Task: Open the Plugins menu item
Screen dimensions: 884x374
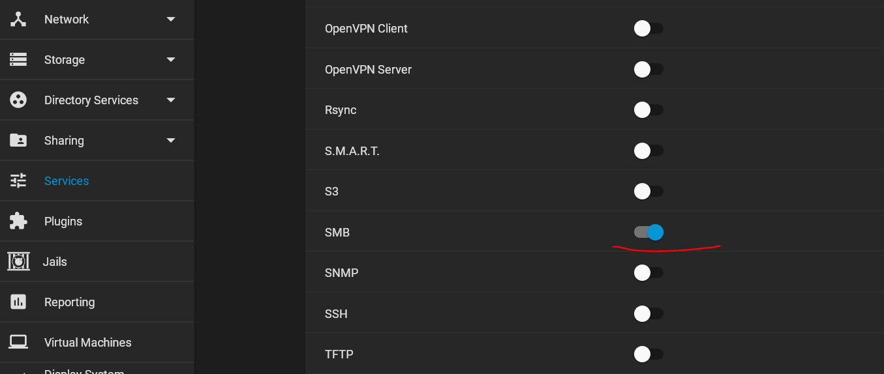Action: pos(63,222)
